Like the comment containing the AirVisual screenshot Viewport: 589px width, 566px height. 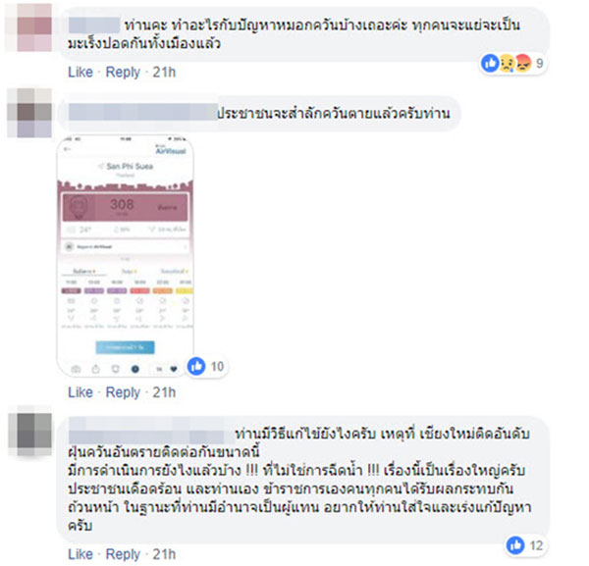[80, 392]
